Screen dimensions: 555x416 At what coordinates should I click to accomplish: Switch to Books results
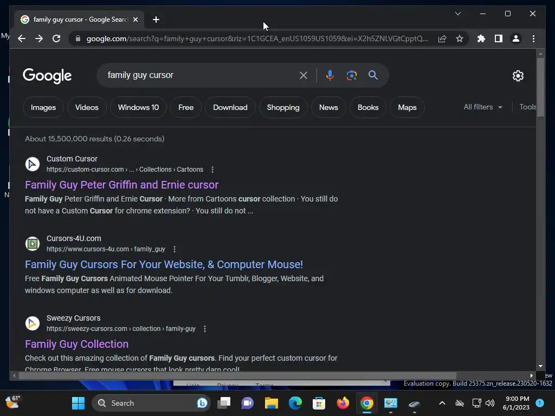click(x=368, y=107)
